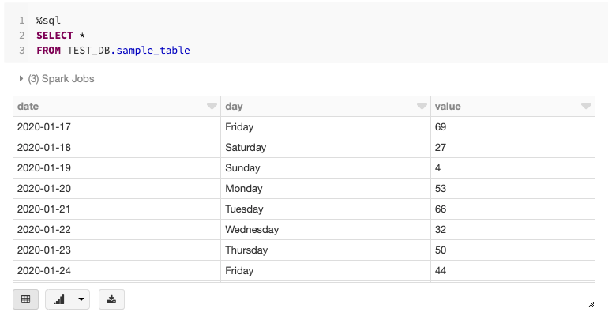Screen dimensions: 608x316
Task: Open the value column sort arrow
Action: [x=586, y=107]
